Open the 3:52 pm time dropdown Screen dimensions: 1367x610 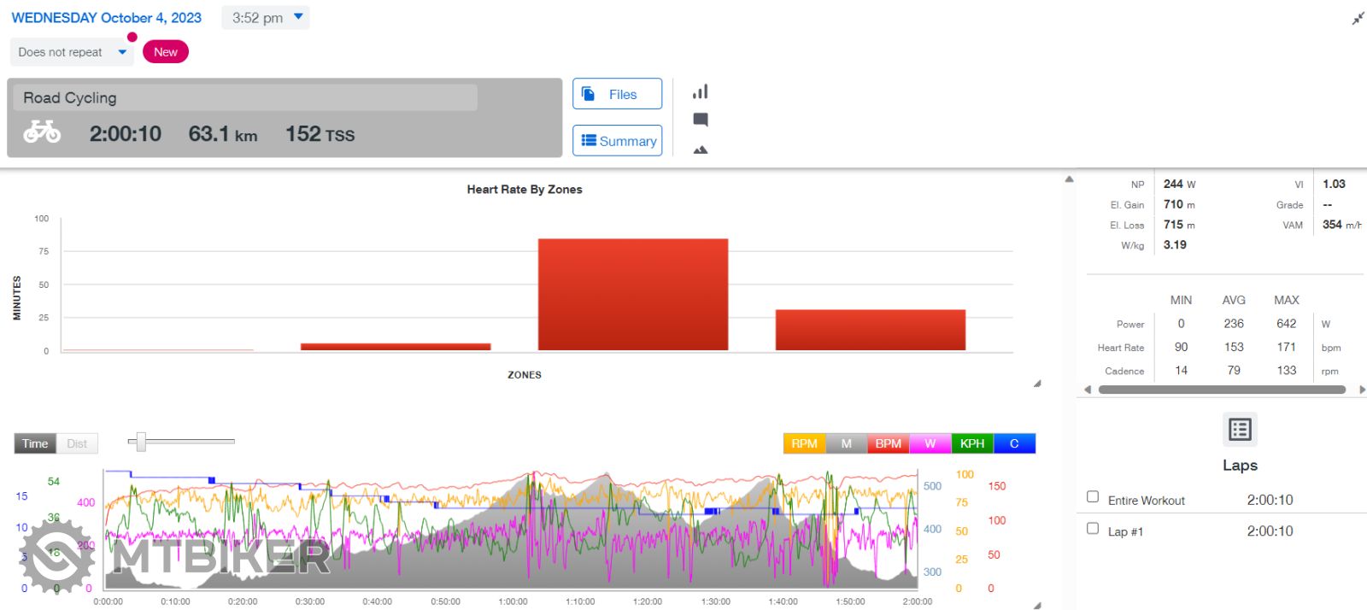point(266,18)
